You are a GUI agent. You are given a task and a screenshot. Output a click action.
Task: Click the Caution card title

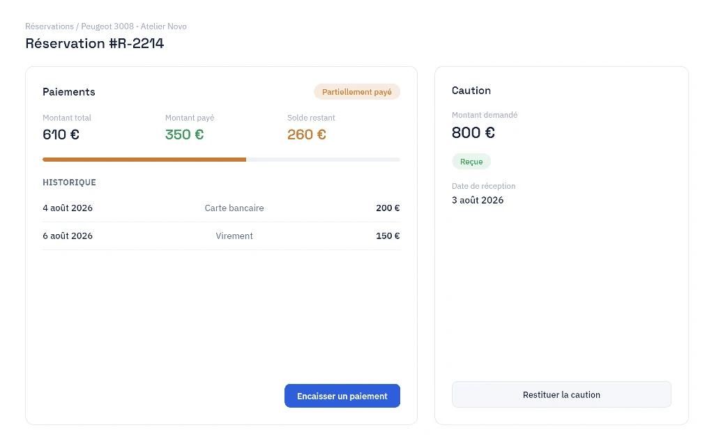pyautogui.click(x=471, y=91)
